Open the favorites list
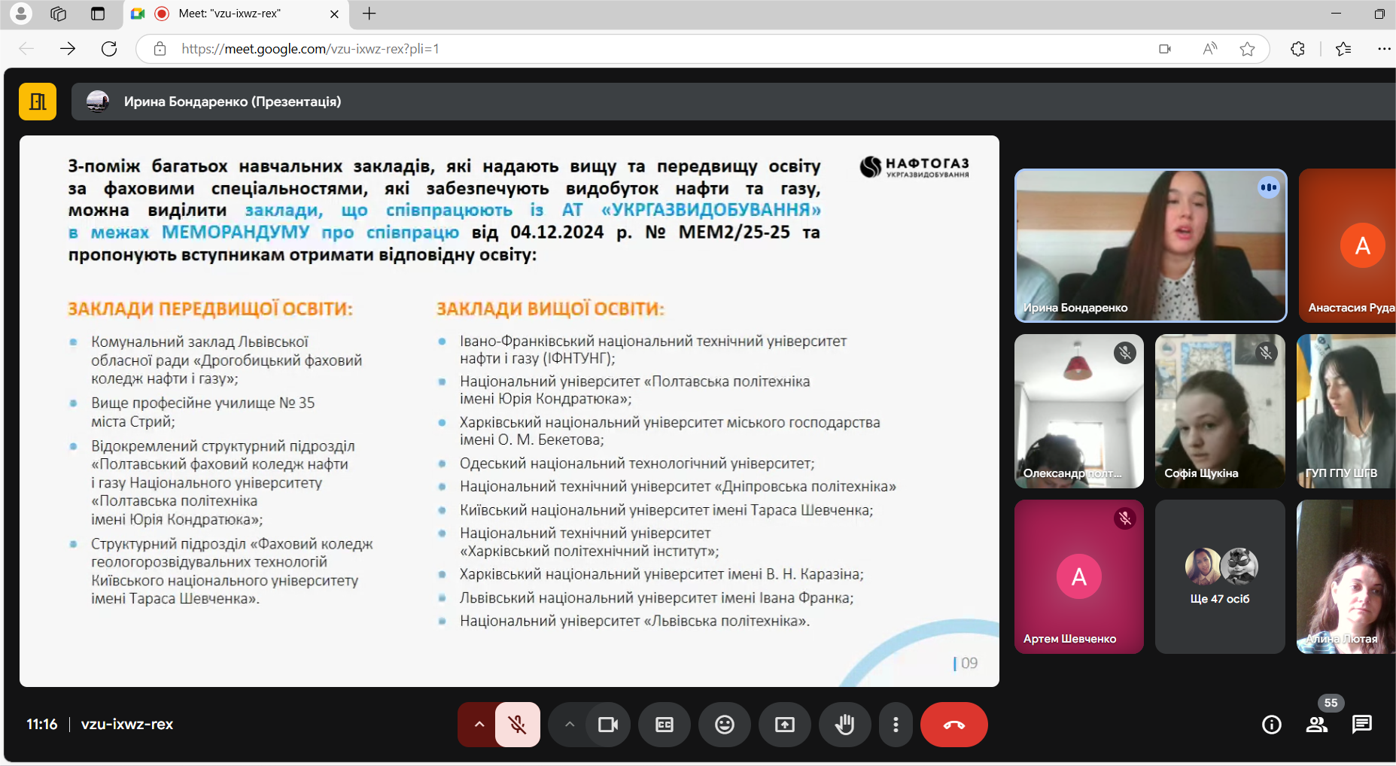Screen dimensions: 1396x766 (1343, 49)
